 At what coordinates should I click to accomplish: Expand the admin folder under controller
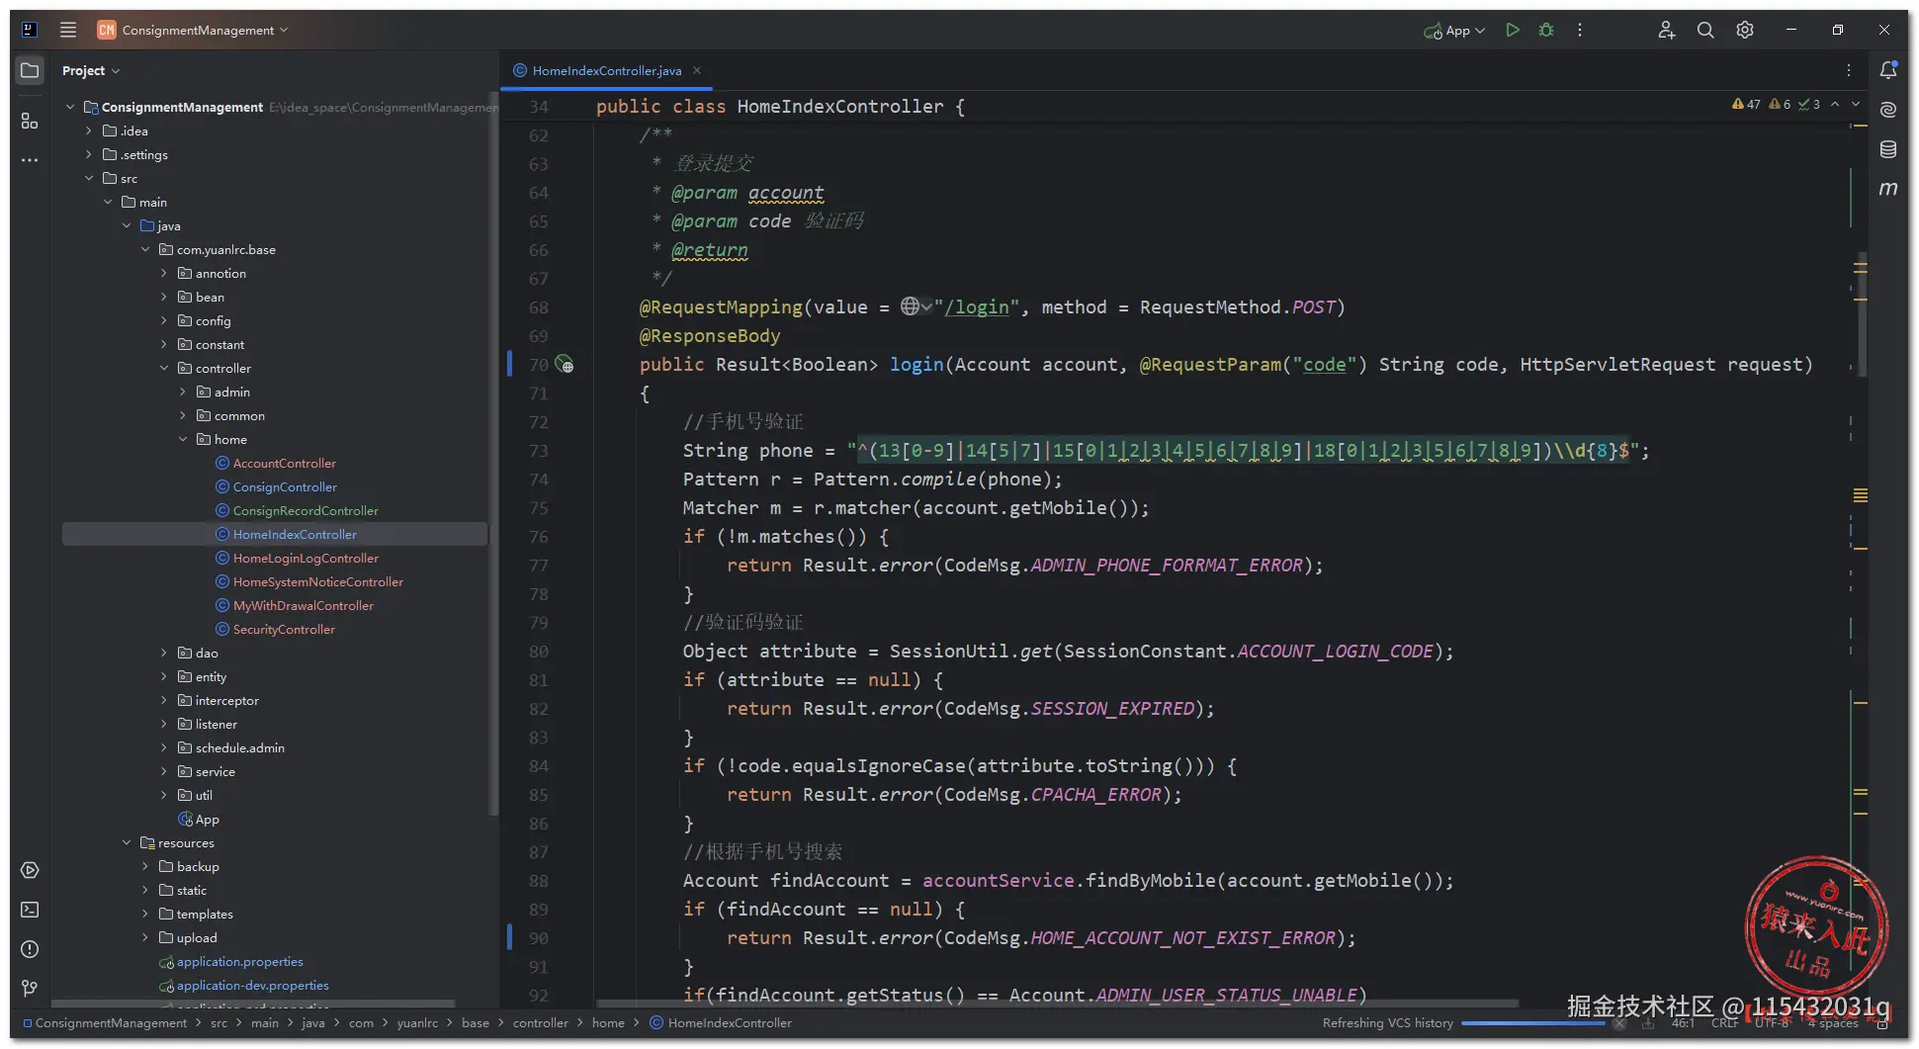(183, 393)
